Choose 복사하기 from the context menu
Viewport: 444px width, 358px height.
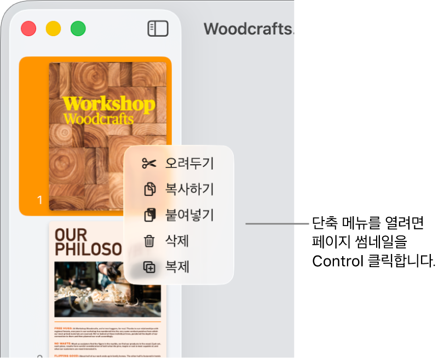click(178, 189)
